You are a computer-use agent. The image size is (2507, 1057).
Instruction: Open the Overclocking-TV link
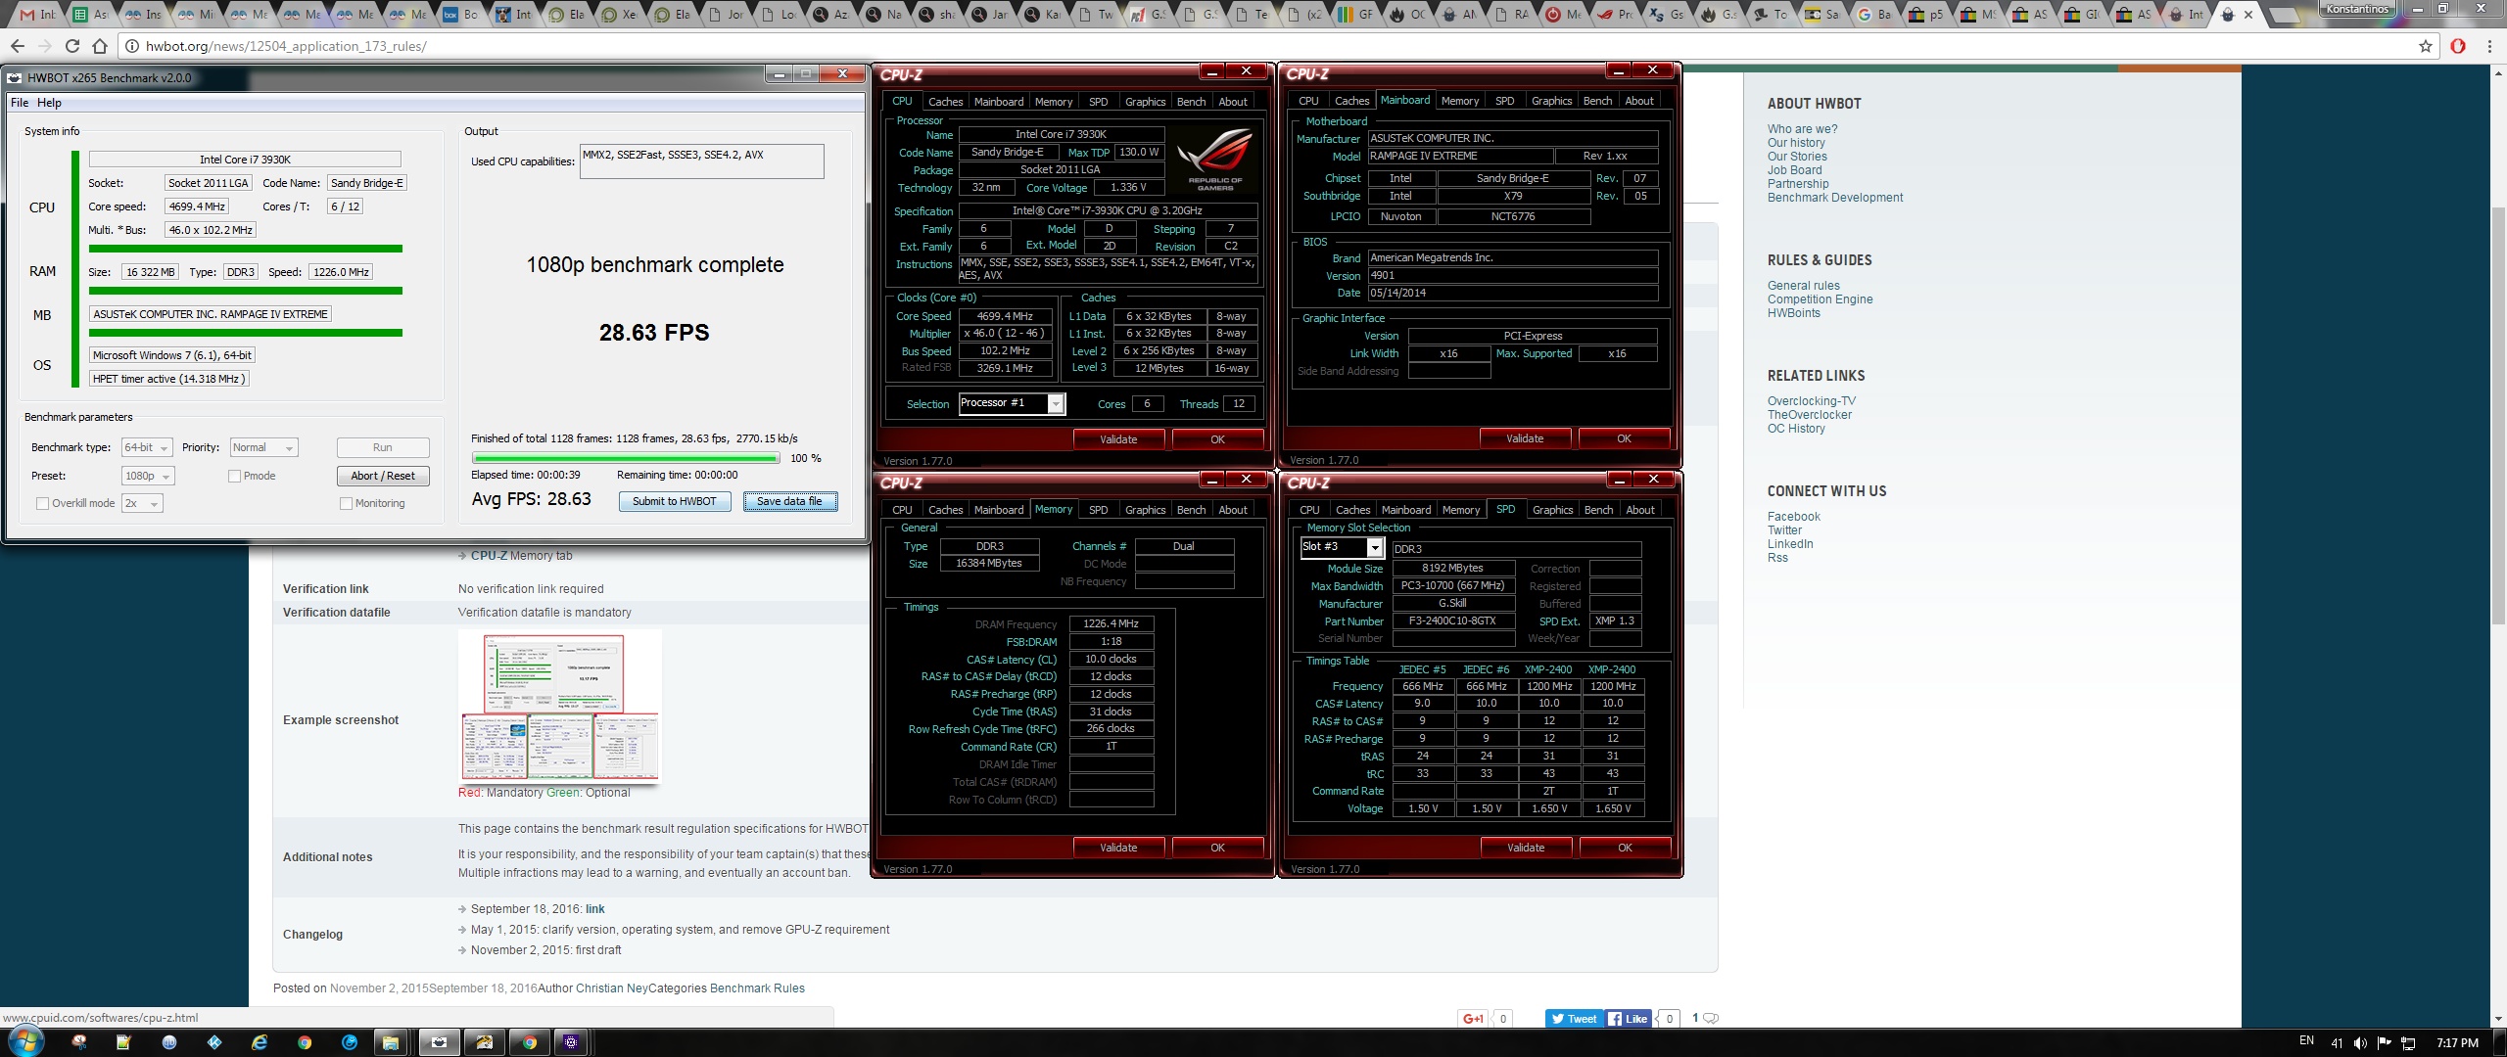coord(1812,401)
